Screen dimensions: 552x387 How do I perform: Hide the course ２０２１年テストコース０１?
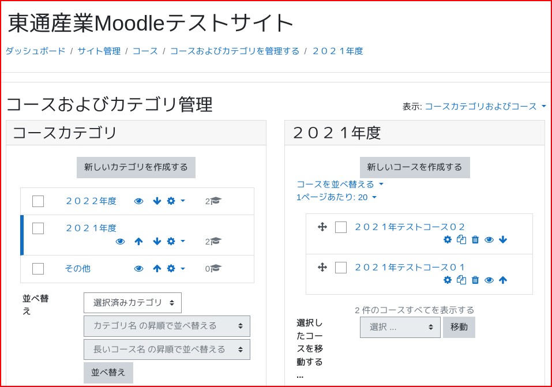(489, 280)
